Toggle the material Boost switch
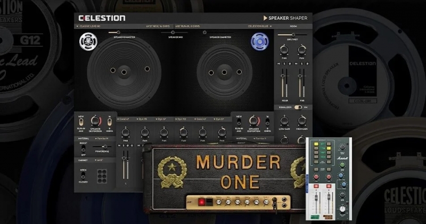This screenshot has width=426, height=224. (x=84, y=149)
